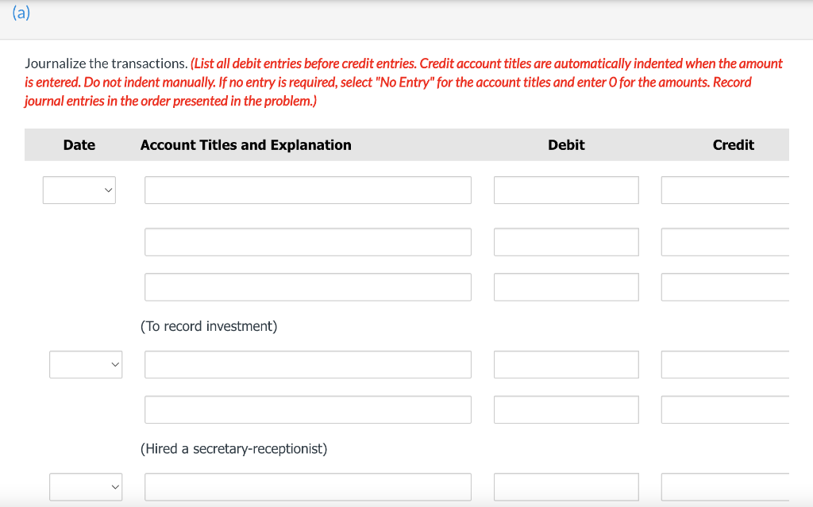Click the first account title field of the secretary-receptionist entry

pos(307,364)
